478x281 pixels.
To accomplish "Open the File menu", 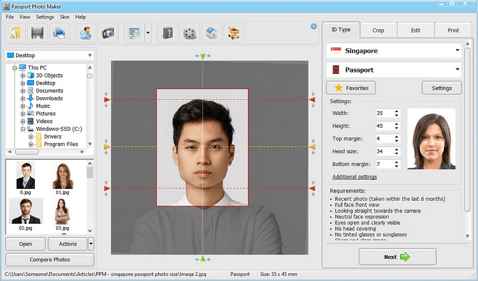I will point(10,17).
